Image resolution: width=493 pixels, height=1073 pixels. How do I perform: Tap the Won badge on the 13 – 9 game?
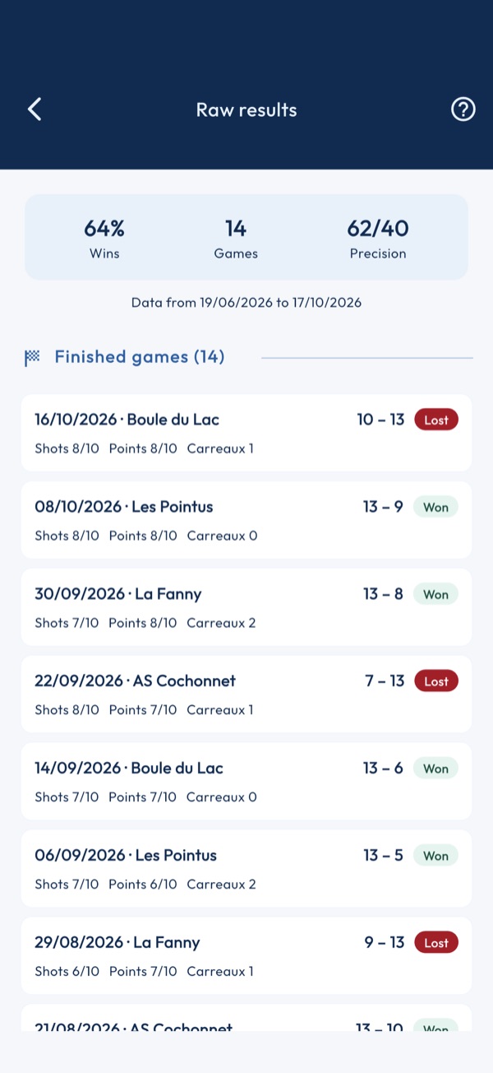[435, 507]
